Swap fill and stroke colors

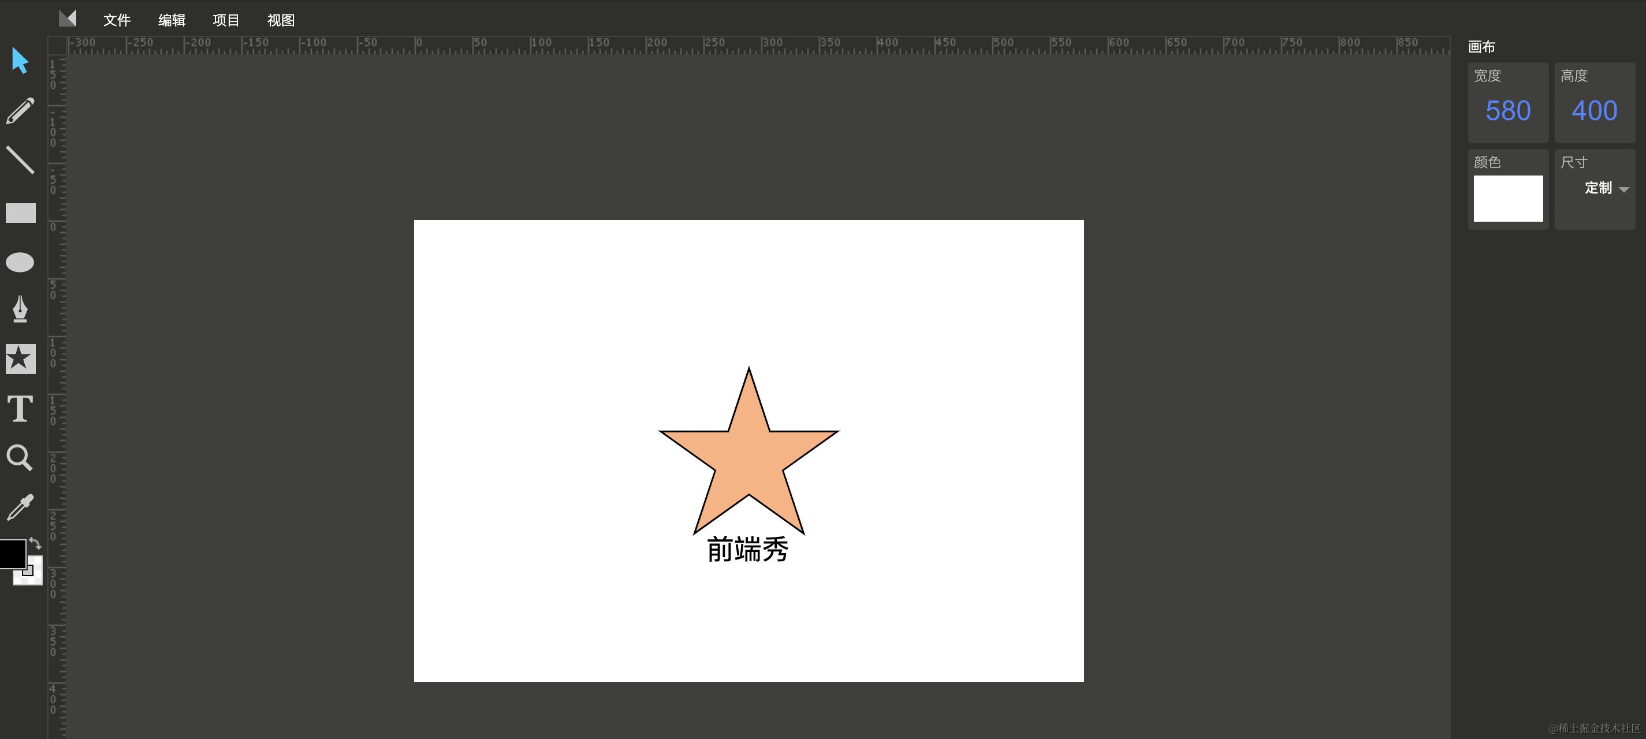tap(35, 543)
